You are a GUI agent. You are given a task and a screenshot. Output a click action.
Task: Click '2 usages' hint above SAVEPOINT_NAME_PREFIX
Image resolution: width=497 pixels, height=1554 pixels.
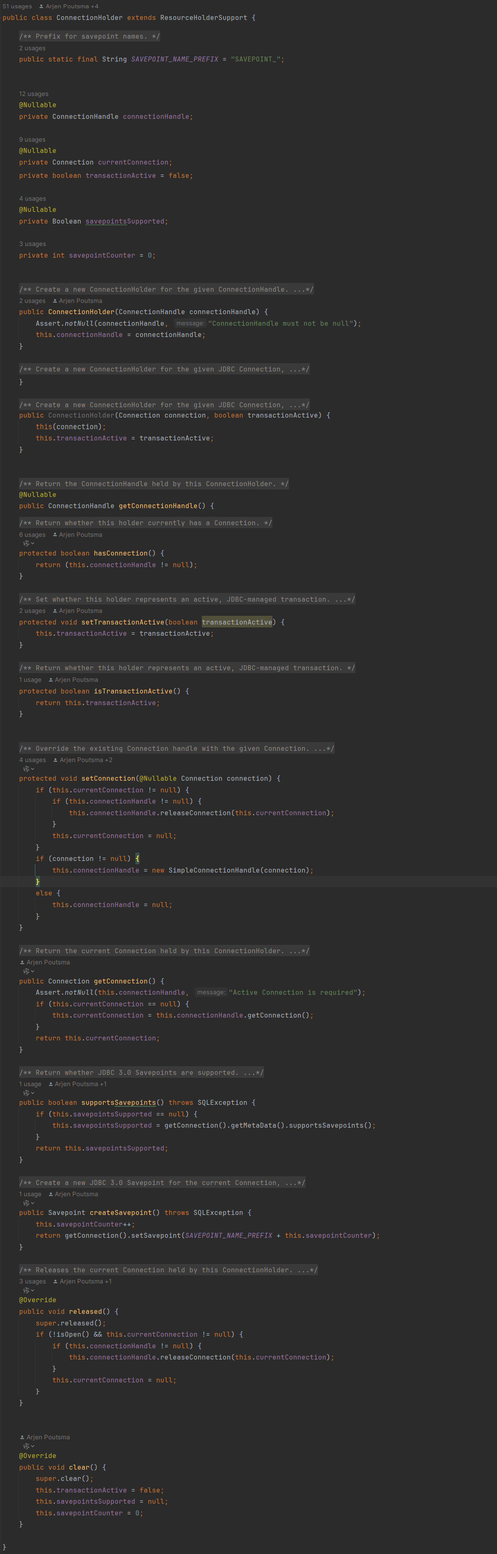pos(32,48)
